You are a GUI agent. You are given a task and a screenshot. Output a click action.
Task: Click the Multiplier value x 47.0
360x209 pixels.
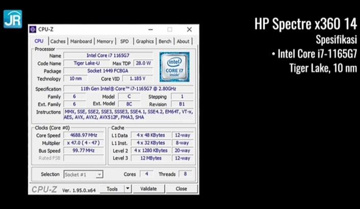coord(83,143)
